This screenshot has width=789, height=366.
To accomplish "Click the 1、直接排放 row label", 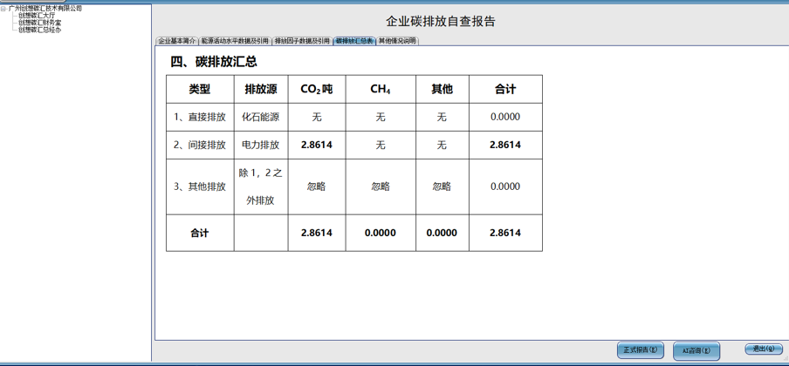I will (x=200, y=117).
